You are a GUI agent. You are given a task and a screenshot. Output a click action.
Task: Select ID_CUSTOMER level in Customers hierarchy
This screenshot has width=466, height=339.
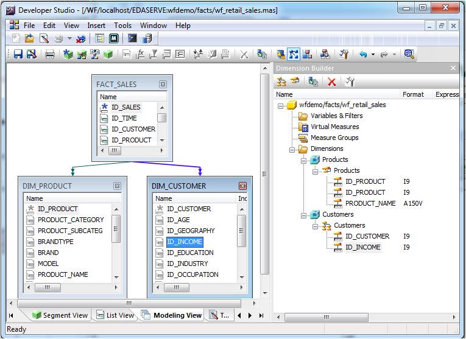pyautogui.click(x=367, y=236)
